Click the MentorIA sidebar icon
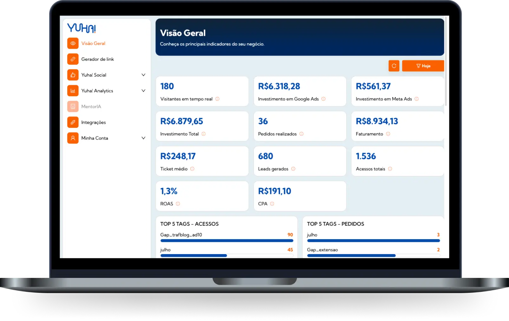Screen dimensions: 509x321 coord(73,106)
